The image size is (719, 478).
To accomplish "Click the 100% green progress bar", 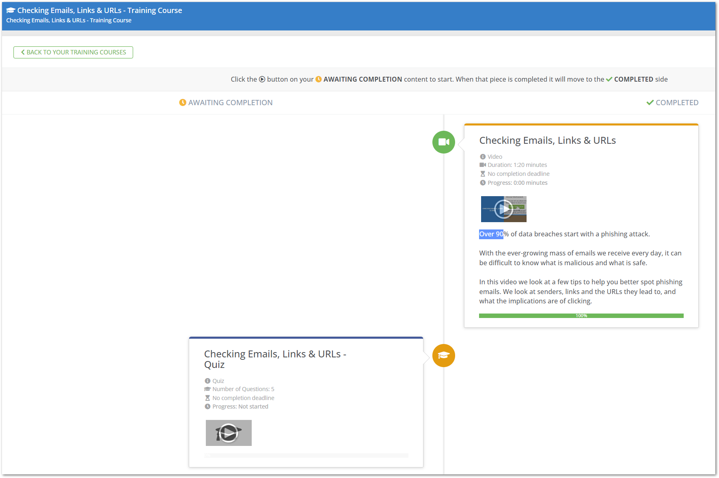I will tap(581, 316).
